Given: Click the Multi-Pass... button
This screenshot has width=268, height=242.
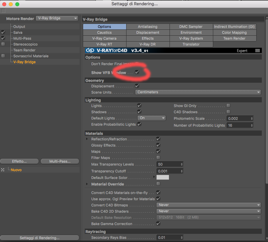Looking at the screenshot, I should click(60, 161).
